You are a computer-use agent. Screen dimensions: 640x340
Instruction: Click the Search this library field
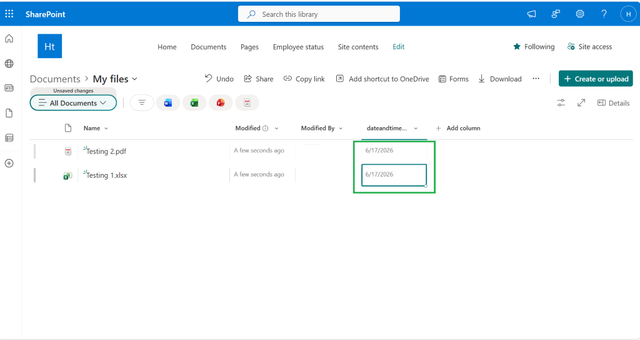click(x=319, y=14)
